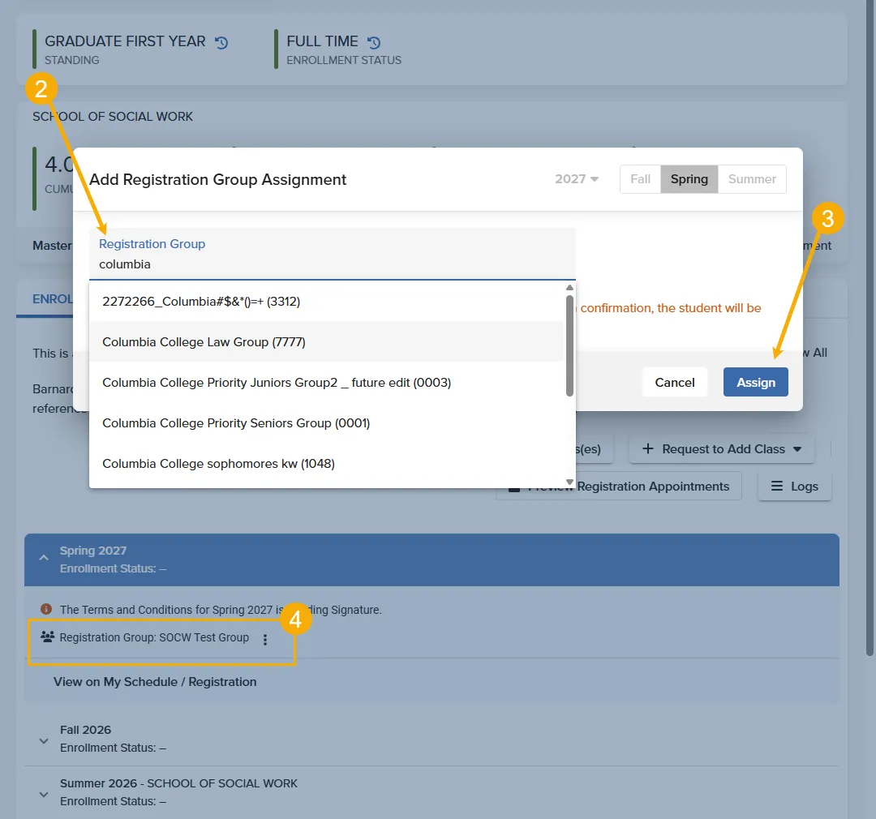Click the Terms and Conditions for Spring 2027 message

coord(221,610)
